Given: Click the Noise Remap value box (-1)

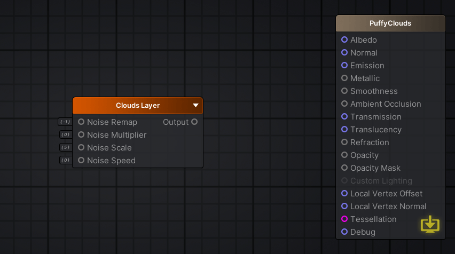Looking at the screenshot, I should click(65, 122).
